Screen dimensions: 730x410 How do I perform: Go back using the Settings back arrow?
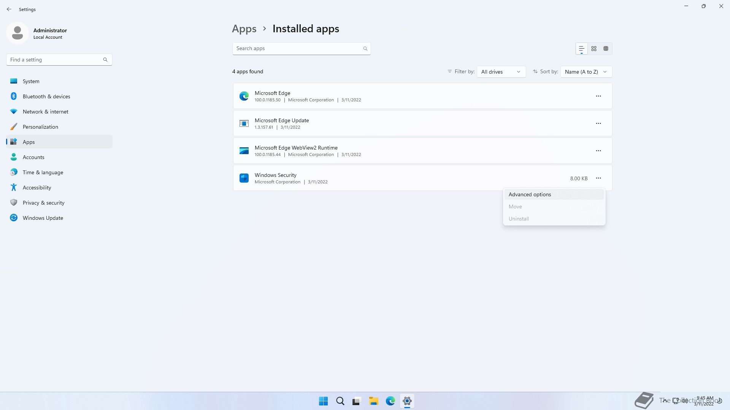pos(9,9)
